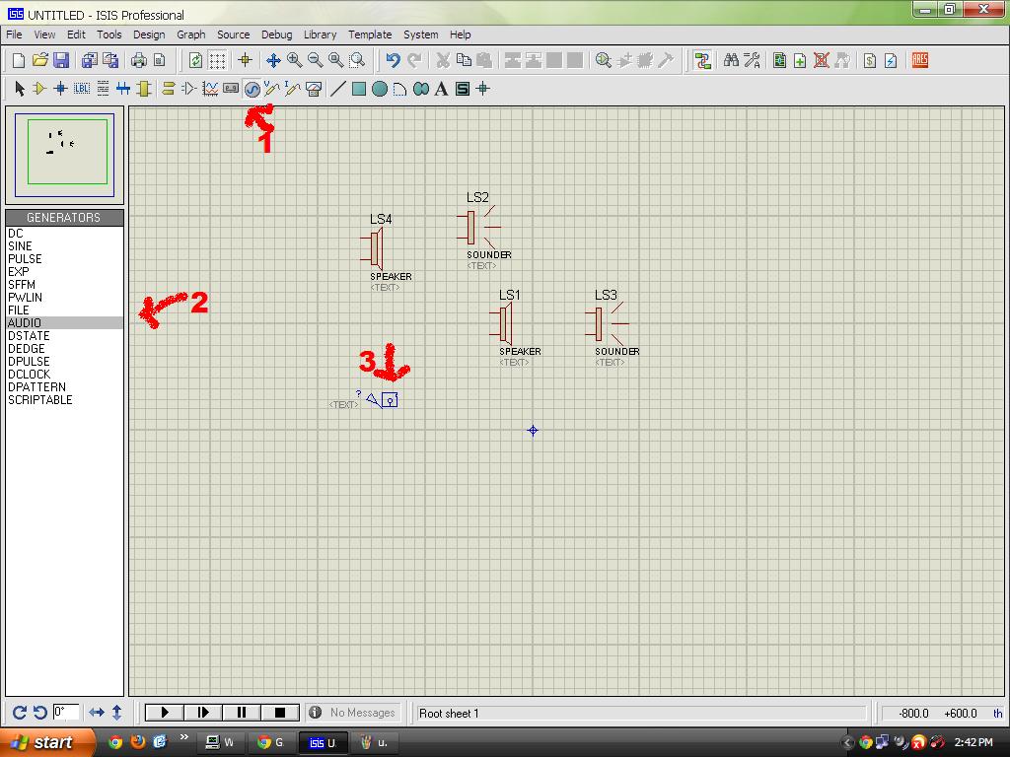This screenshot has height=757, width=1010.
Task: Select the 2D Markers tool
Action: (483, 89)
